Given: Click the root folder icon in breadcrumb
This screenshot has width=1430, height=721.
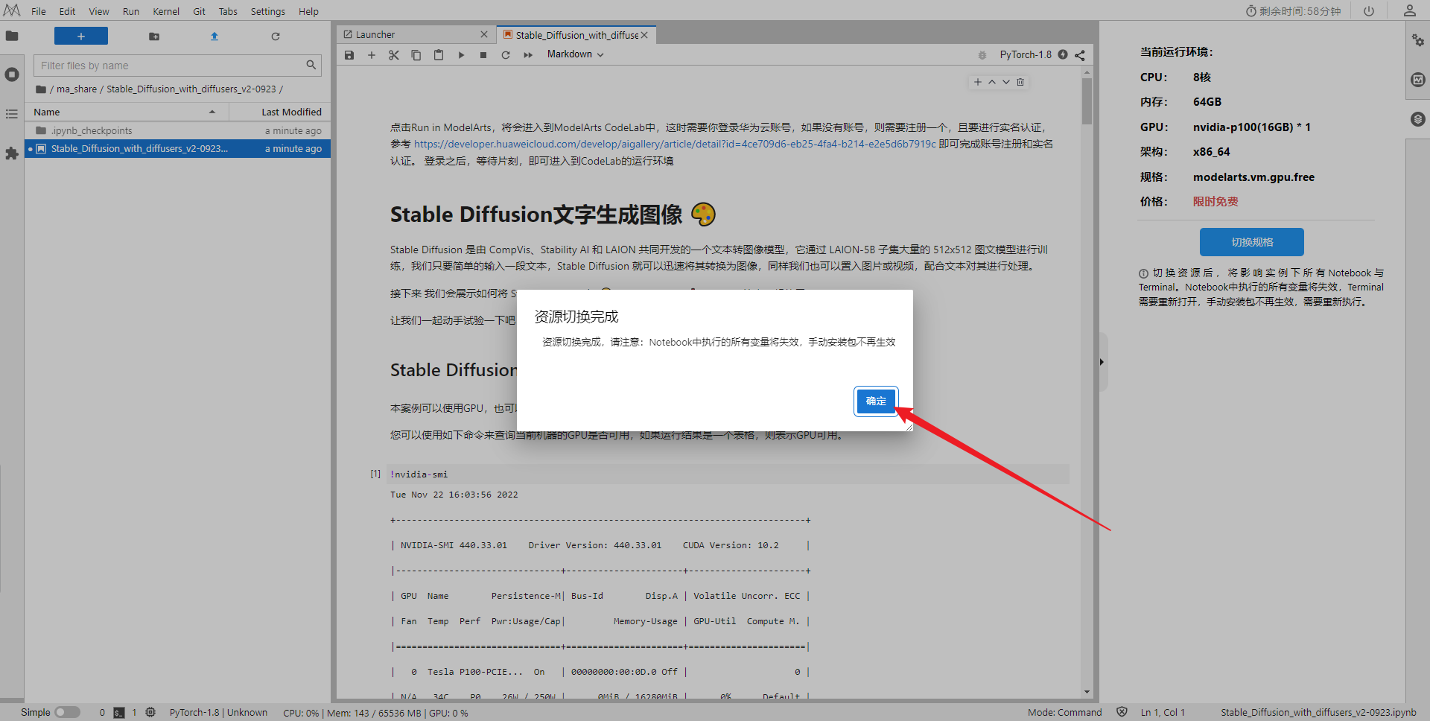Looking at the screenshot, I should pos(41,89).
